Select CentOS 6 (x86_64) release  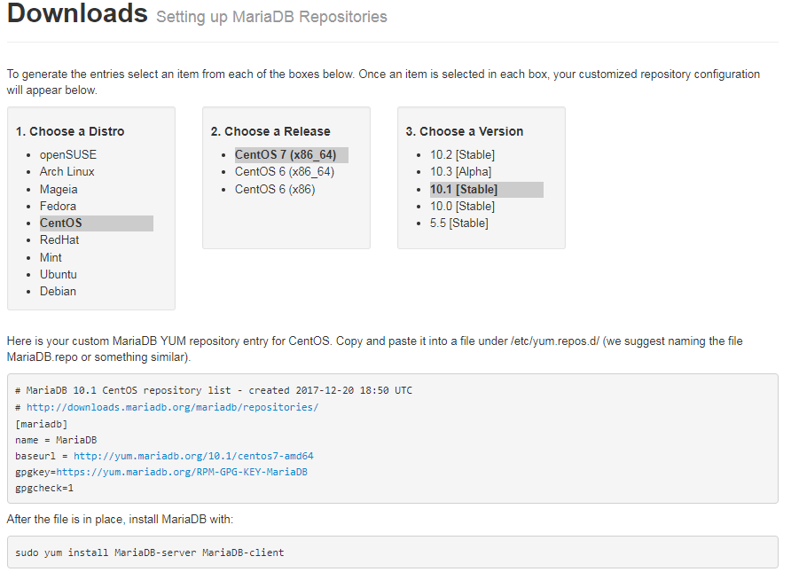click(x=285, y=171)
